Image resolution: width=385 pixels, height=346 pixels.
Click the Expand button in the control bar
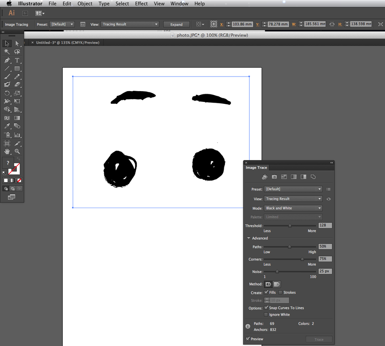pos(176,24)
